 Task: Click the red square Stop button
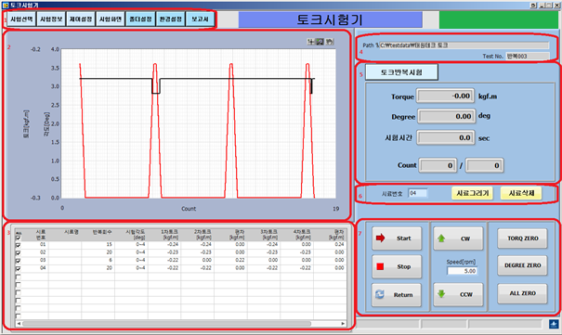(397, 266)
